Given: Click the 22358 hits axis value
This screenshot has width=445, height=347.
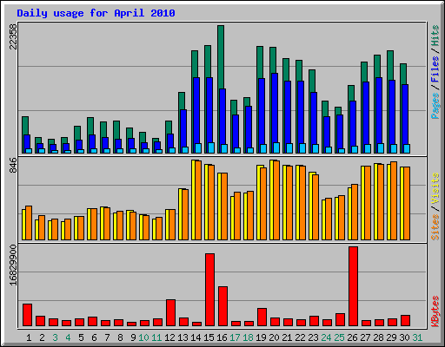Looking at the screenshot, I should point(13,36).
